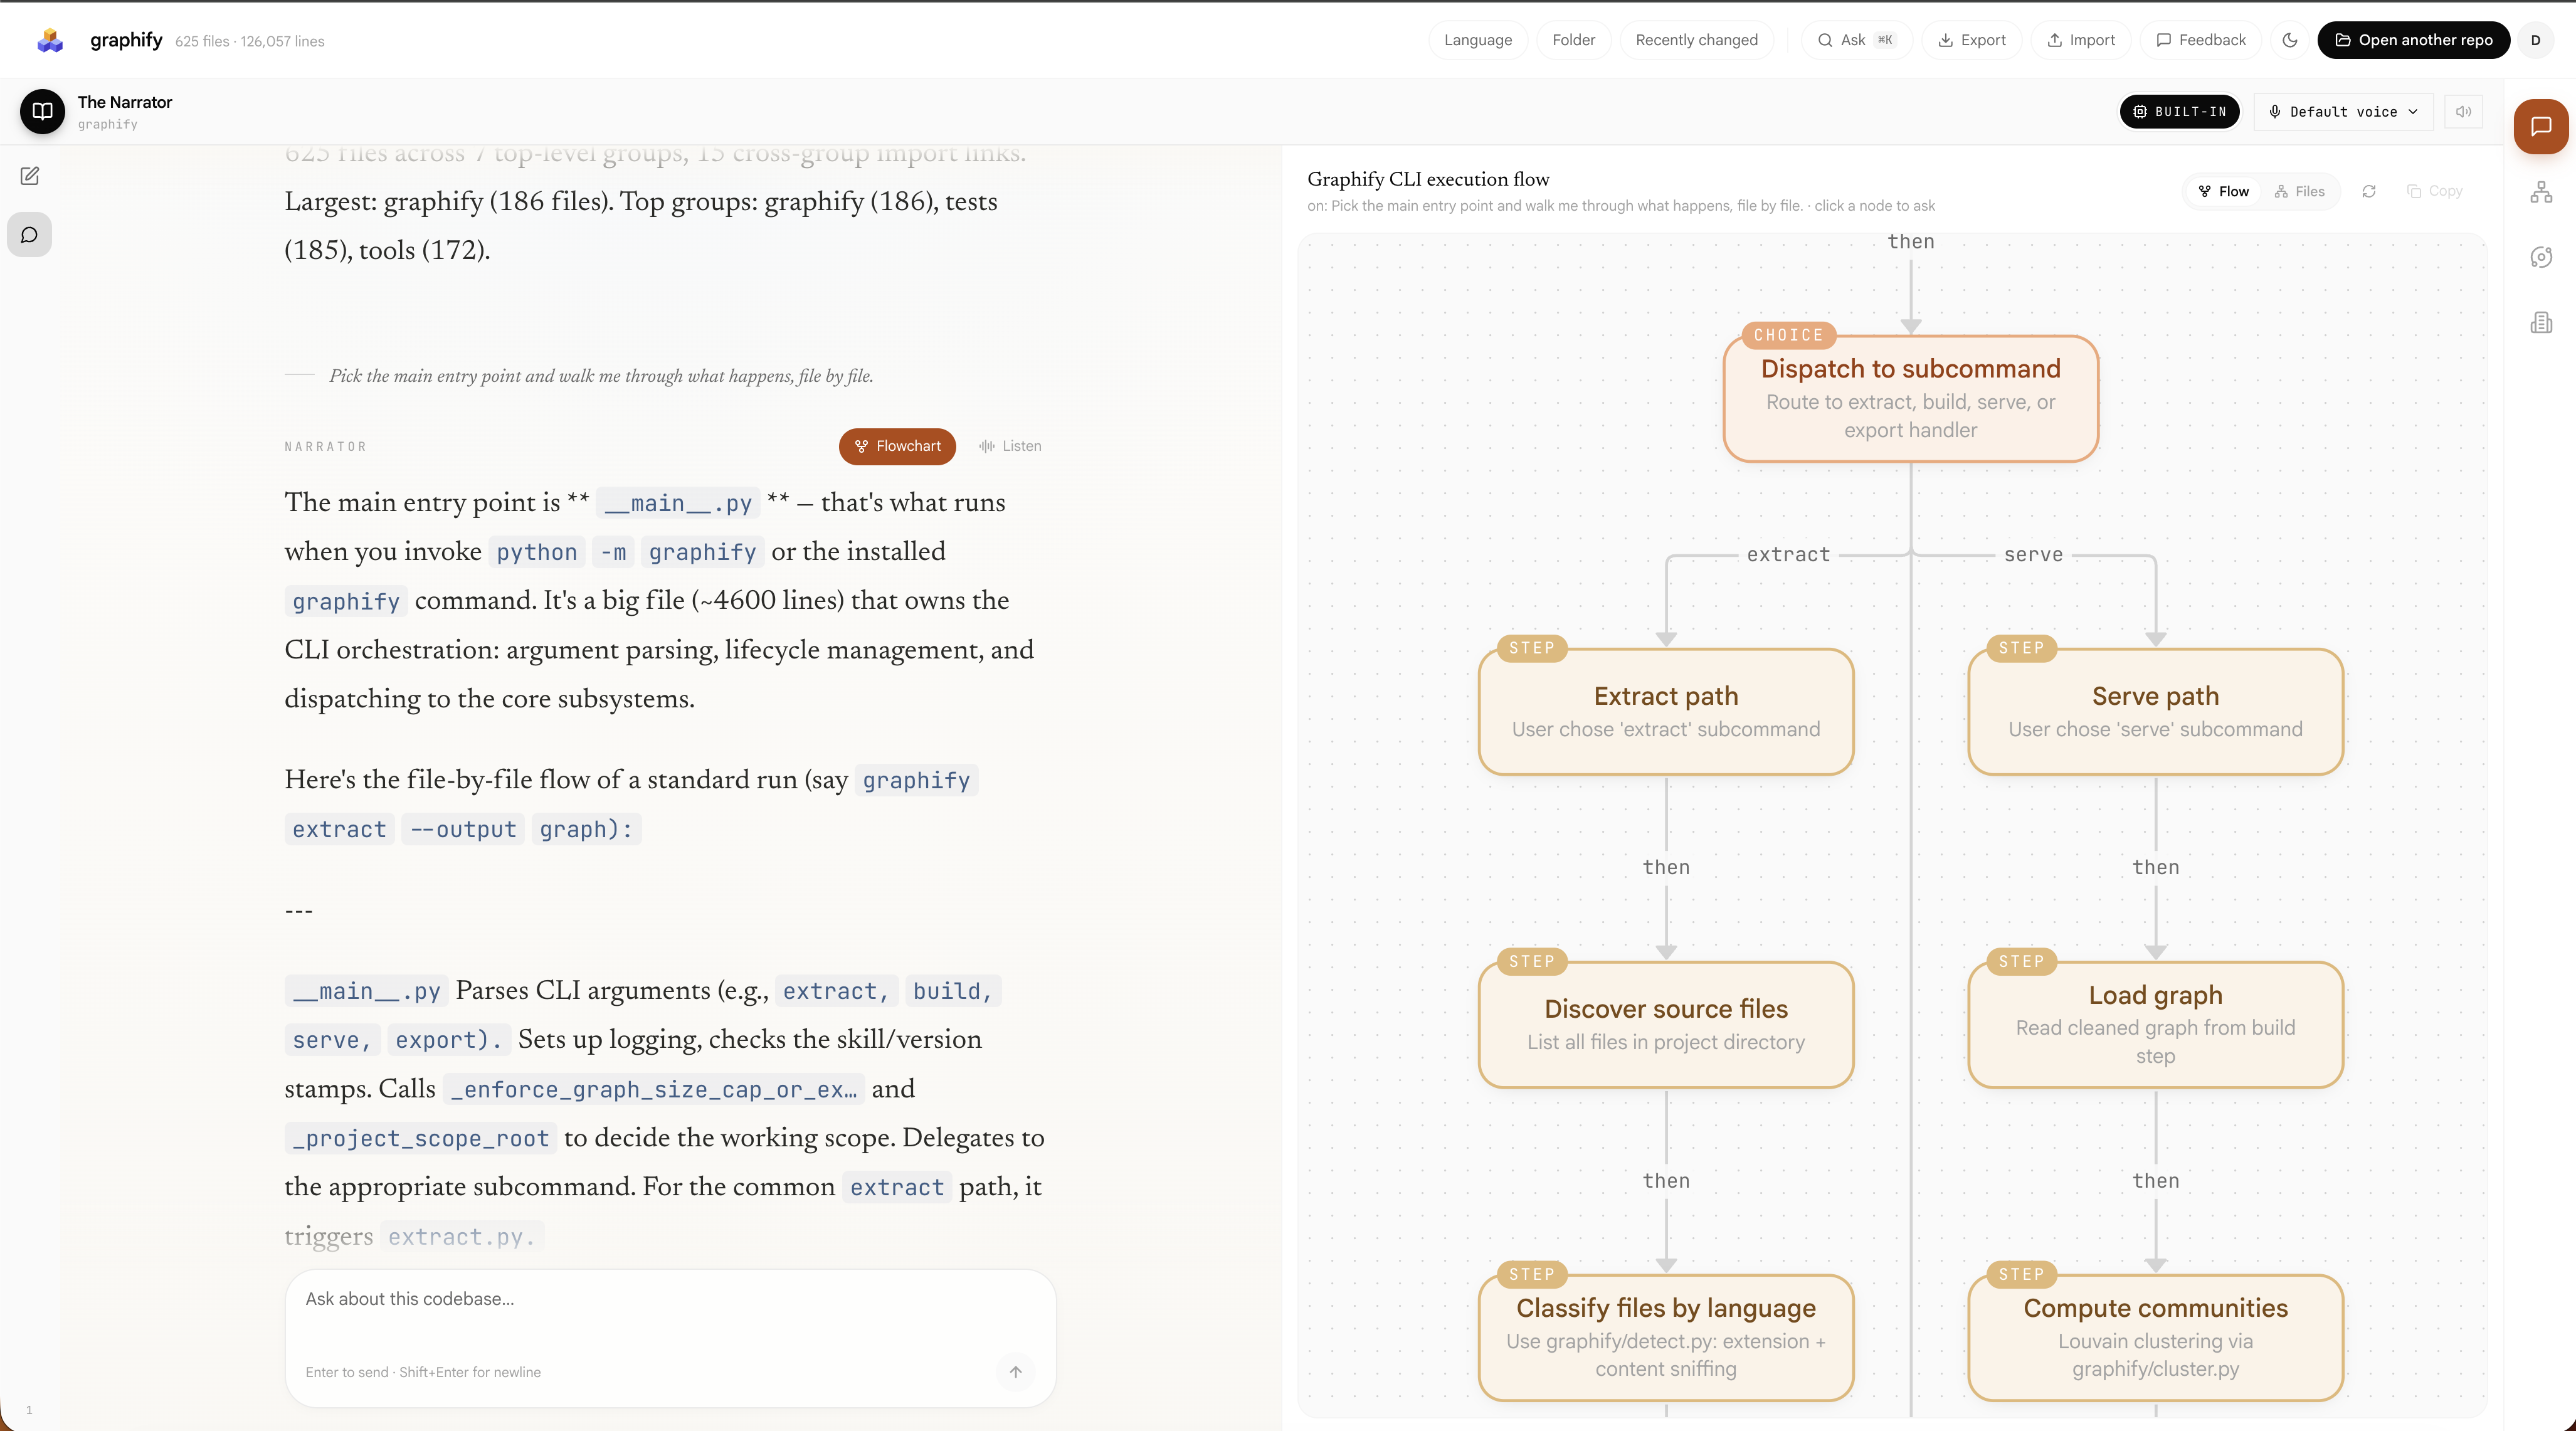This screenshot has height=1431, width=2576.
Task: Select the Dispatch to subcommand choice node
Action: 1911,398
